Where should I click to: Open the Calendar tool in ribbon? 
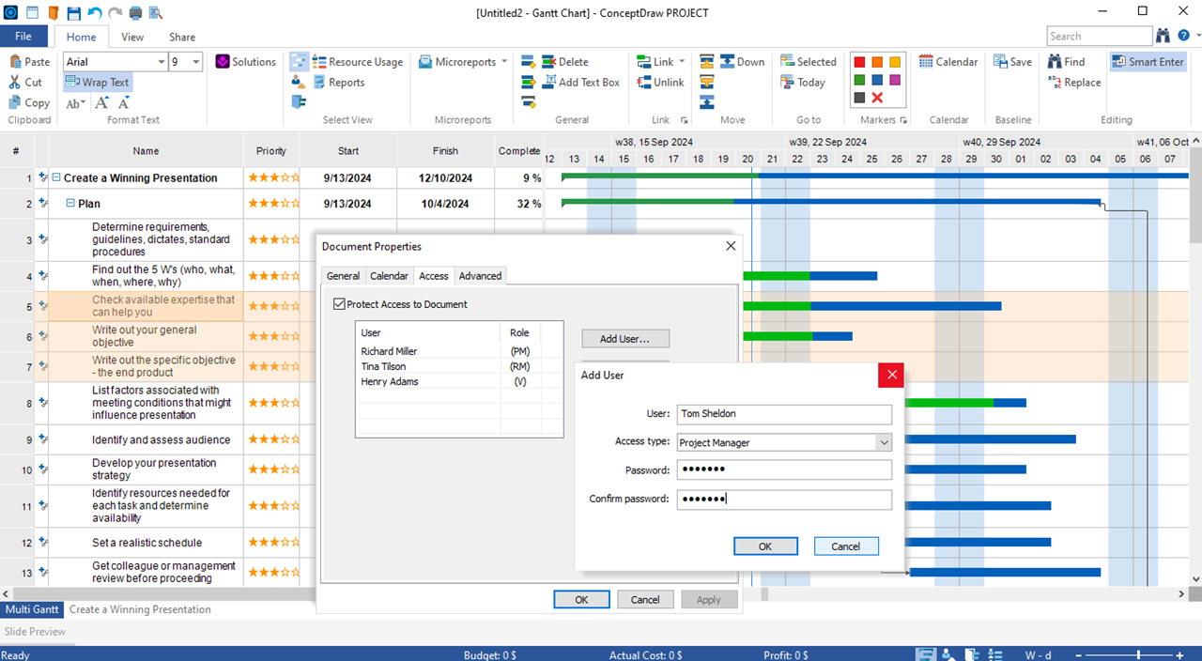pos(948,62)
